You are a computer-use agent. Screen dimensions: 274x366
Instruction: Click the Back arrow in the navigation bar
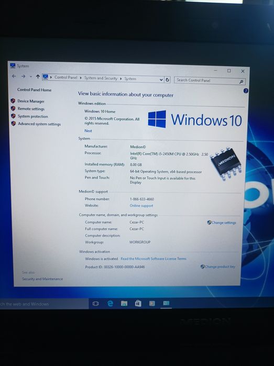point(14,76)
